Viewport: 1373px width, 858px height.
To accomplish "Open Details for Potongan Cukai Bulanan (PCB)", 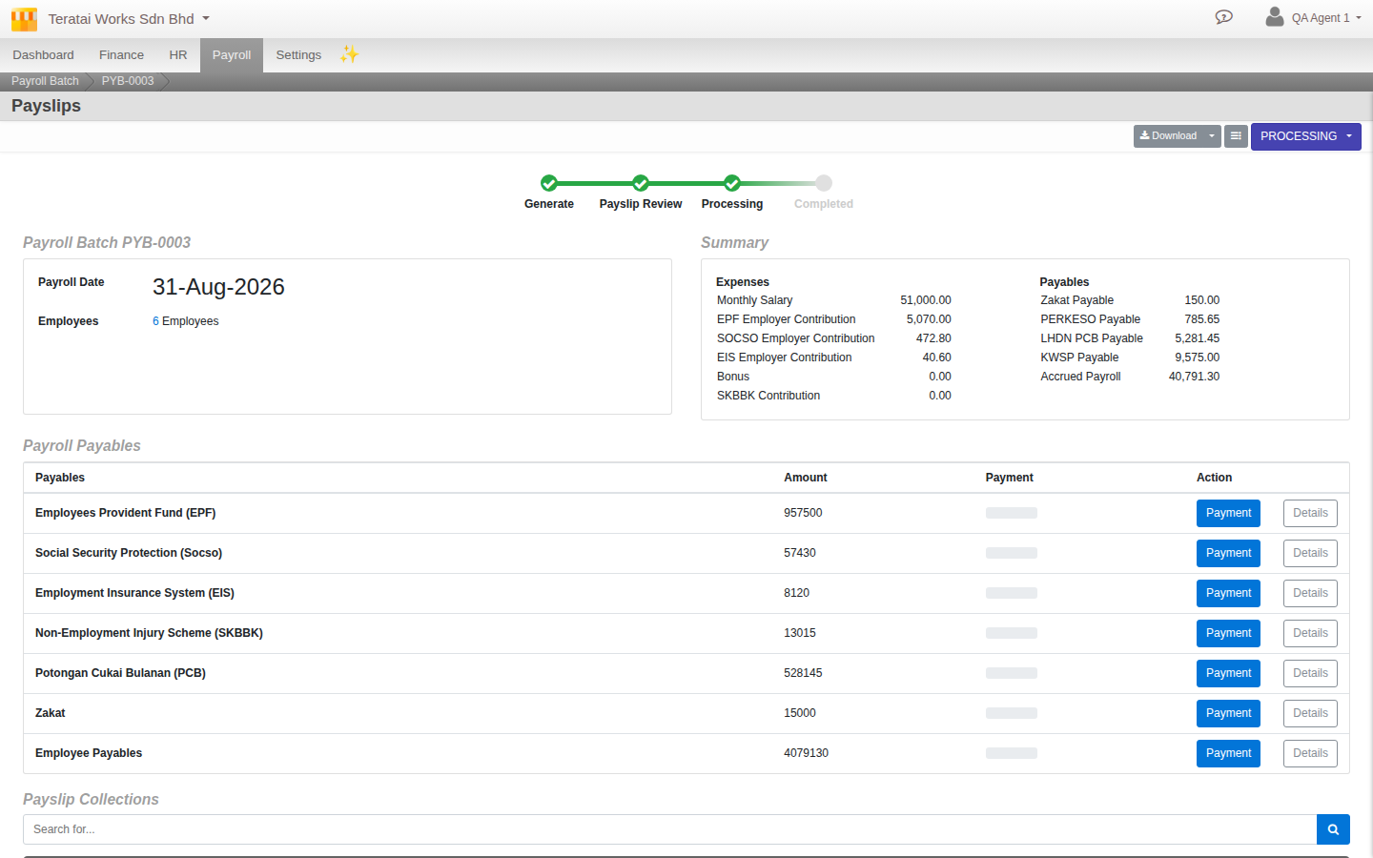I will tap(1310, 673).
